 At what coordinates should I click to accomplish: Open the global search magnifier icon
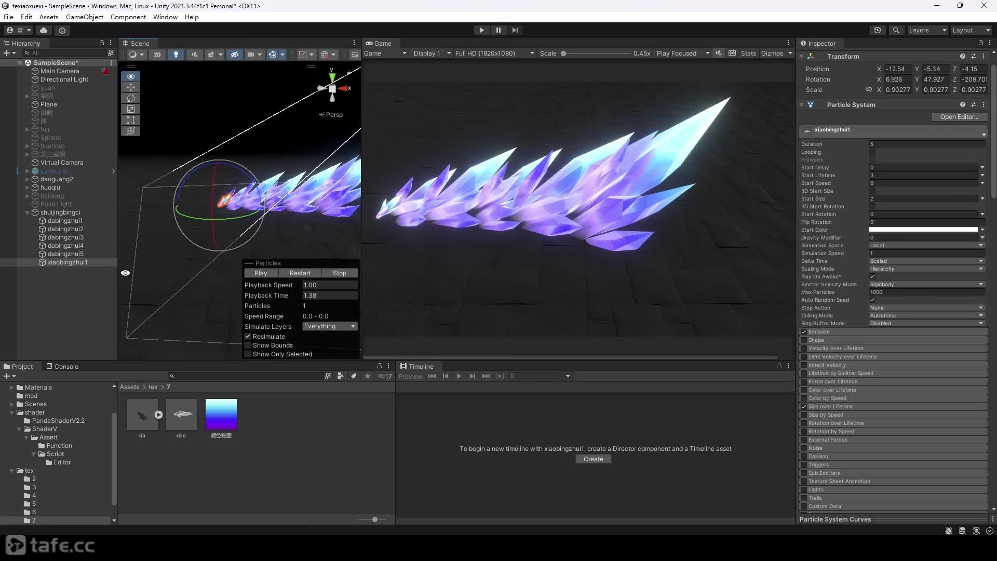[x=896, y=30]
